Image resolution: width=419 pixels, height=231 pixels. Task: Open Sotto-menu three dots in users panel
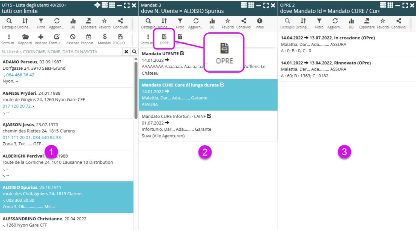9,38
